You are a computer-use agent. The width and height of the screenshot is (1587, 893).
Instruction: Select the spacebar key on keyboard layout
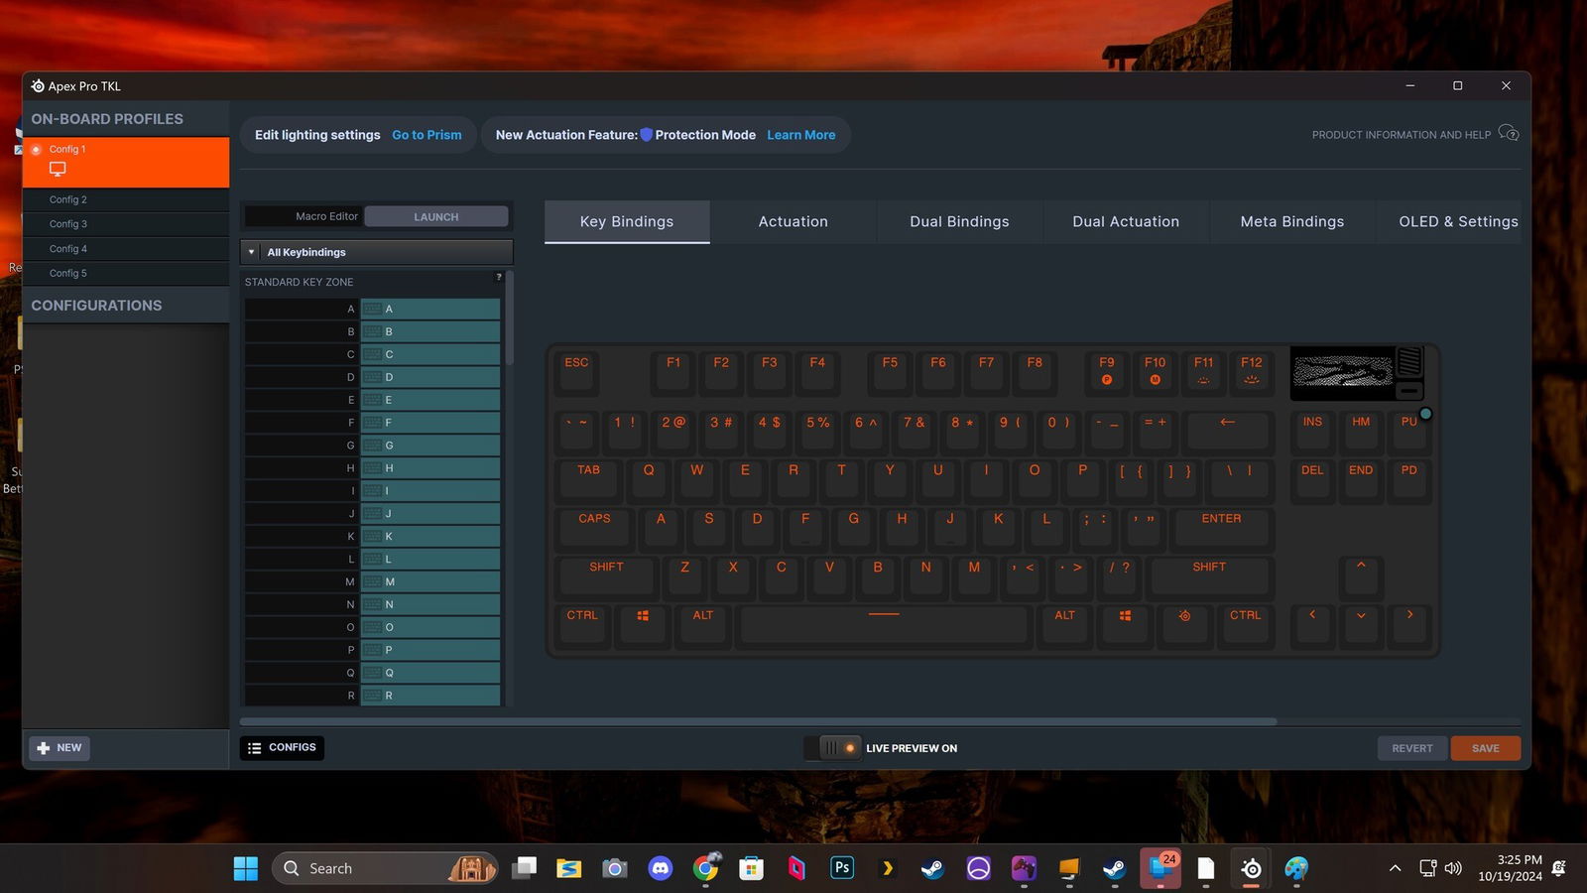884,624
